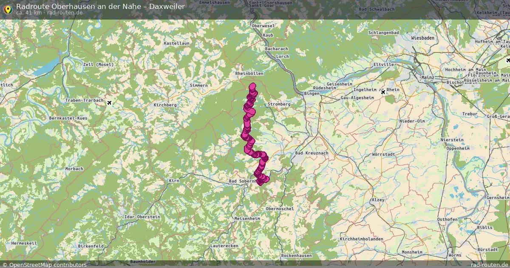
Task: Click the location pin logo icon
Action: tap(7, 9)
